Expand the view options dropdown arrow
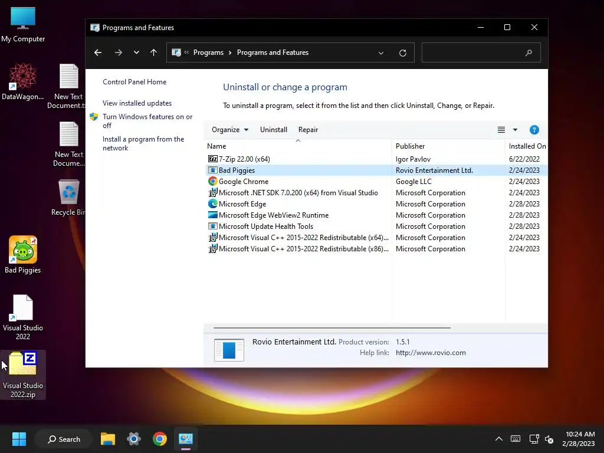 point(515,130)
